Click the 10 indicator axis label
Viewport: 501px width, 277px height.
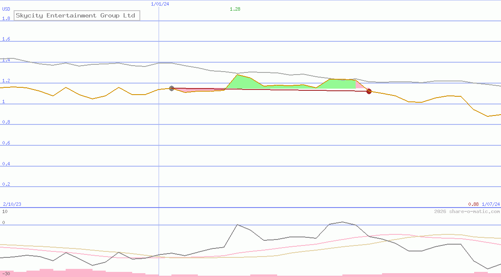tap(5, 211)
